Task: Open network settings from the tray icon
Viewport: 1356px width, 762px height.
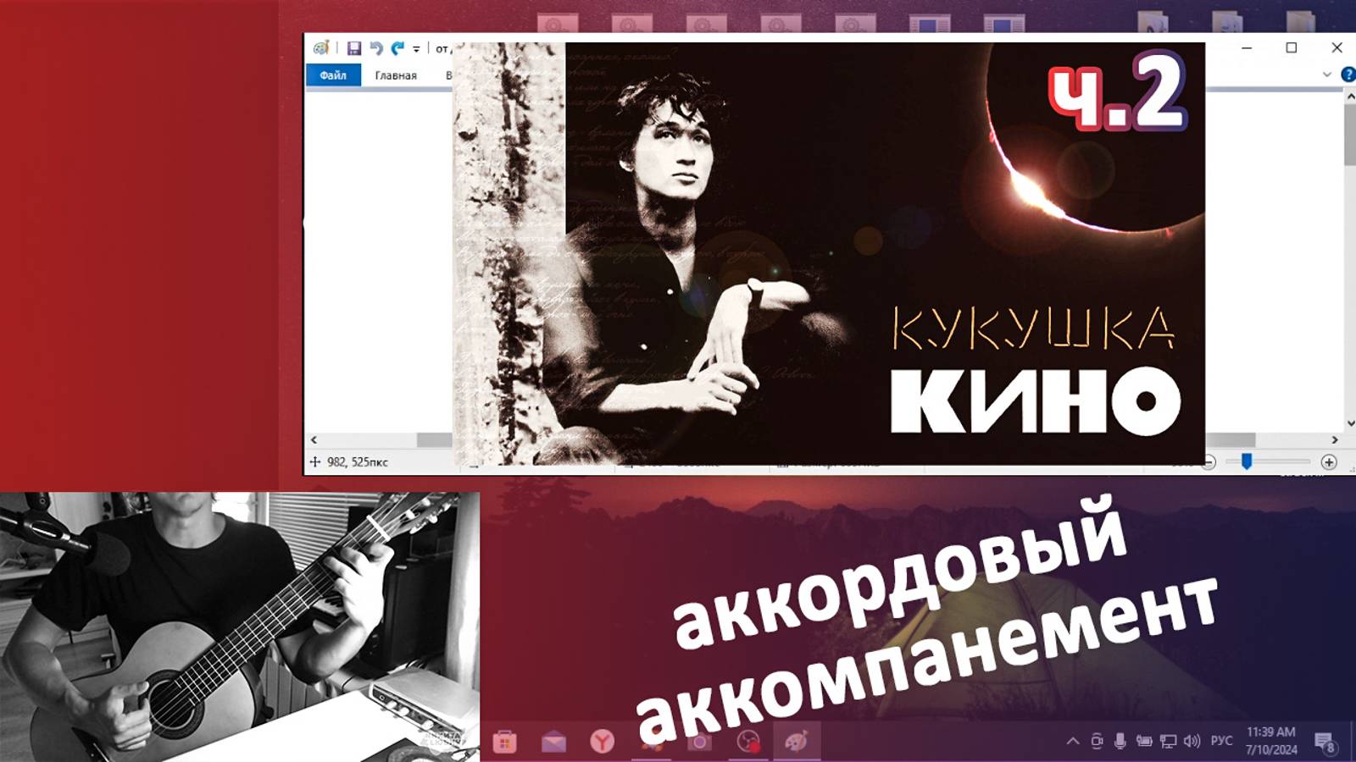Action: click(x=1168, y=741)
